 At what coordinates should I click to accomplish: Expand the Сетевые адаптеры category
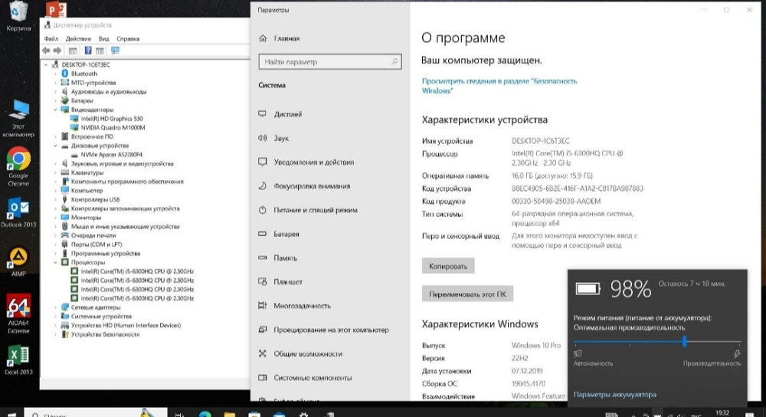pos(55,307)
